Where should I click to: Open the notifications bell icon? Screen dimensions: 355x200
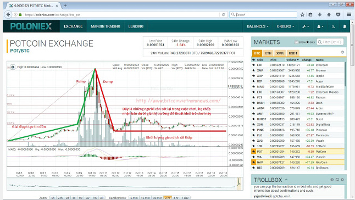click(345, 26)
